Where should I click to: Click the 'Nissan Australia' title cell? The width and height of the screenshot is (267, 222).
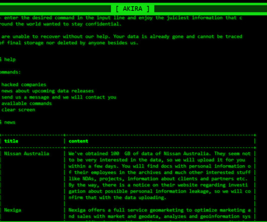pyautogui.click(x=27, y=154)
